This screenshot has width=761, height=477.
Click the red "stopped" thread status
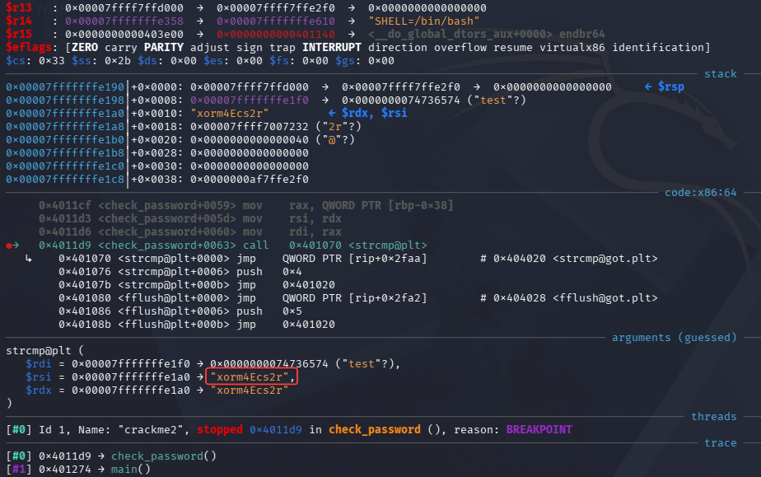pos(219,429)
